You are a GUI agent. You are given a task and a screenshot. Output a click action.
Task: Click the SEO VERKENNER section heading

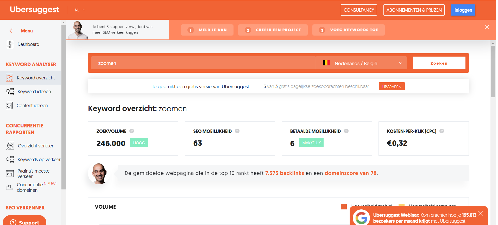[25, 208]
